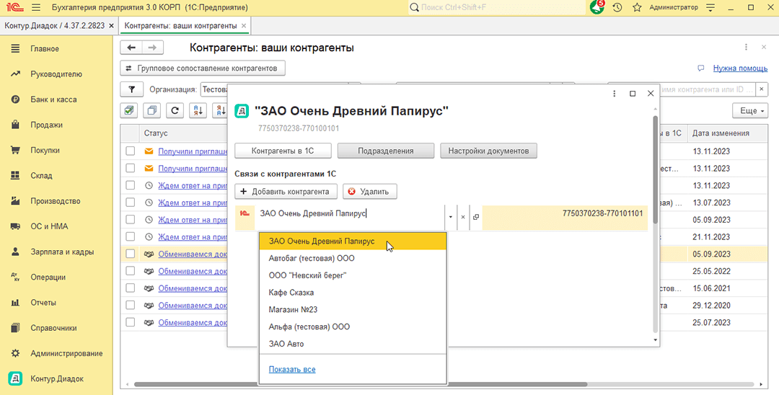The height and width of the screenshot is (395, 779).
Task: Go back with the left arrow
Action: pyautogui.click(x=131, y=48)
